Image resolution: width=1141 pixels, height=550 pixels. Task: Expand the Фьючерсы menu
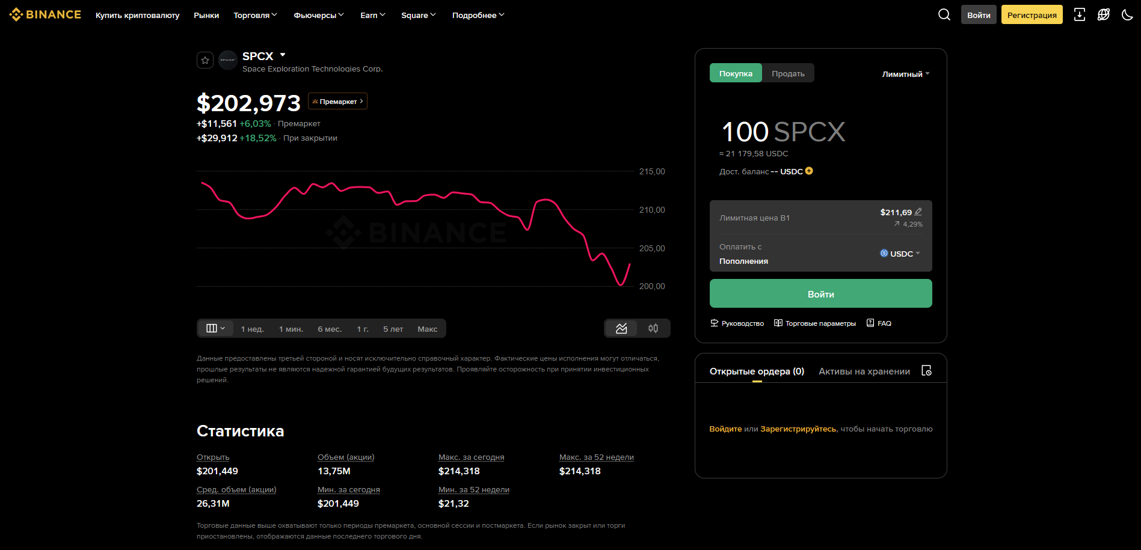click(x=319, y=15)
